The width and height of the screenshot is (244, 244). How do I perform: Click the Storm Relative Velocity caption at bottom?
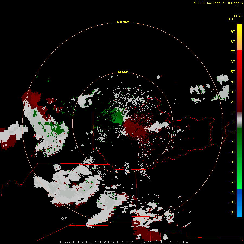tap(123, 242)
